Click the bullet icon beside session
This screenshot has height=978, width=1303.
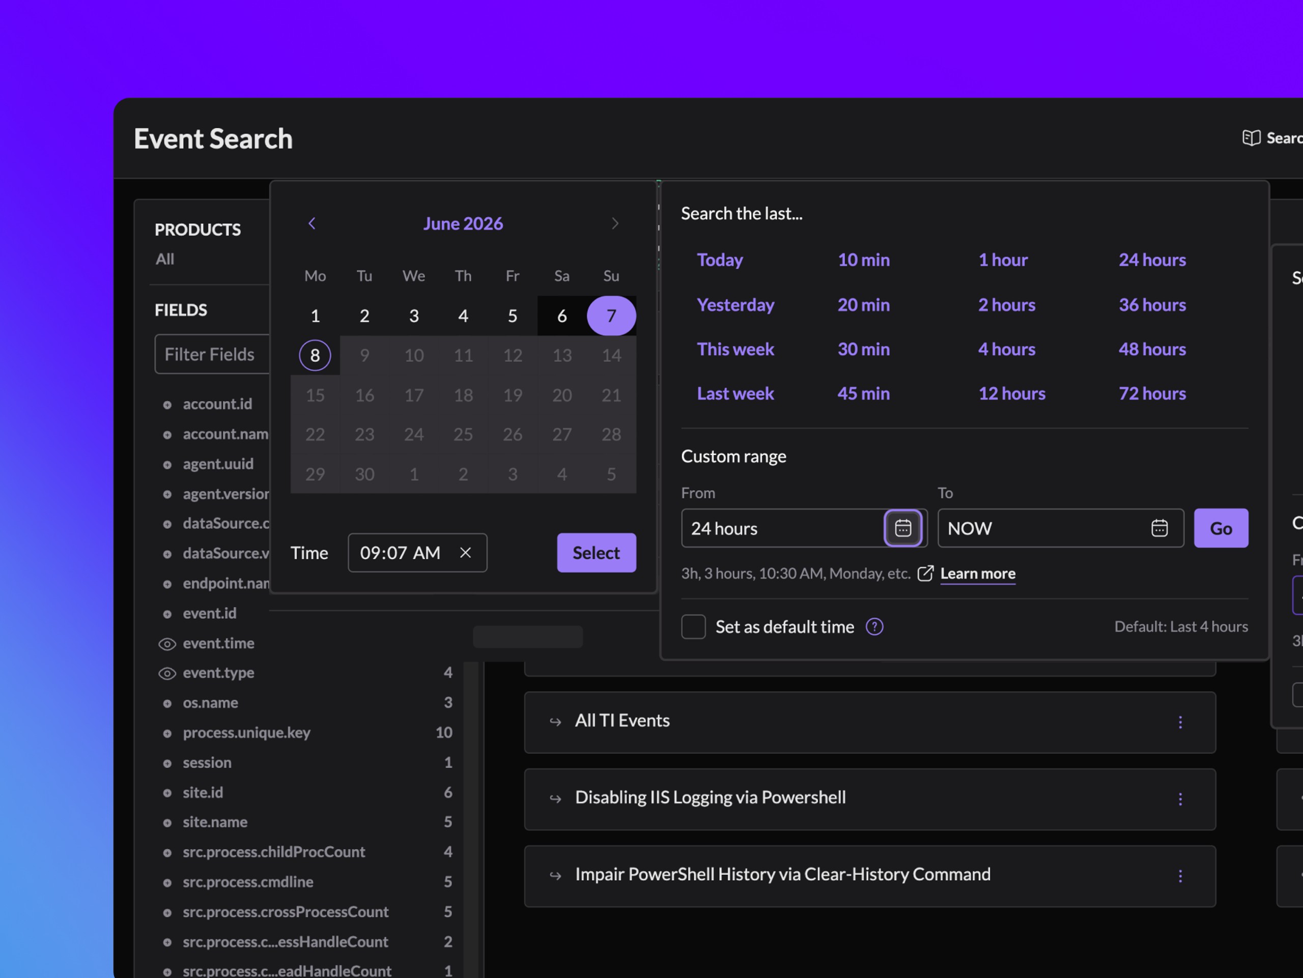pyautogui.click(x=167, y=764)
